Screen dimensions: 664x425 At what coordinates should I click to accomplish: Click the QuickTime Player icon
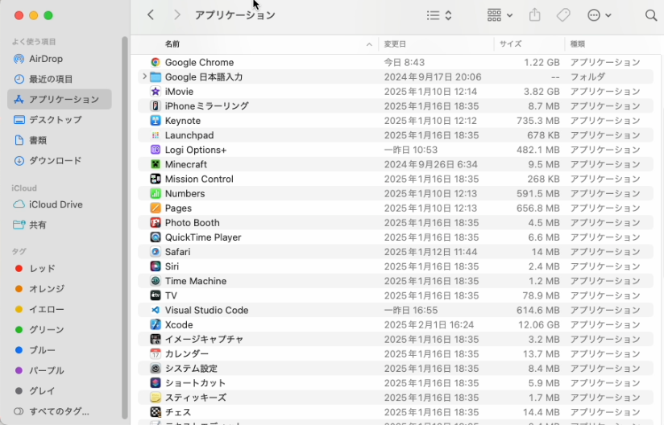pyautogui.click(x=156, y=237)
